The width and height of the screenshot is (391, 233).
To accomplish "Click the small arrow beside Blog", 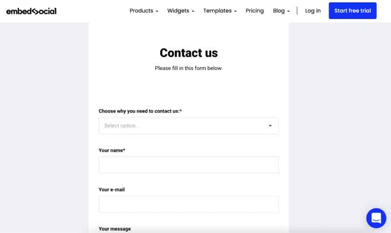I will [288, 11].
